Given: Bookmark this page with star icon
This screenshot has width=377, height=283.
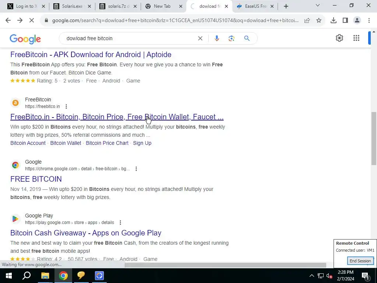Looking at the screenshot, I should click(x=319, y=21).
